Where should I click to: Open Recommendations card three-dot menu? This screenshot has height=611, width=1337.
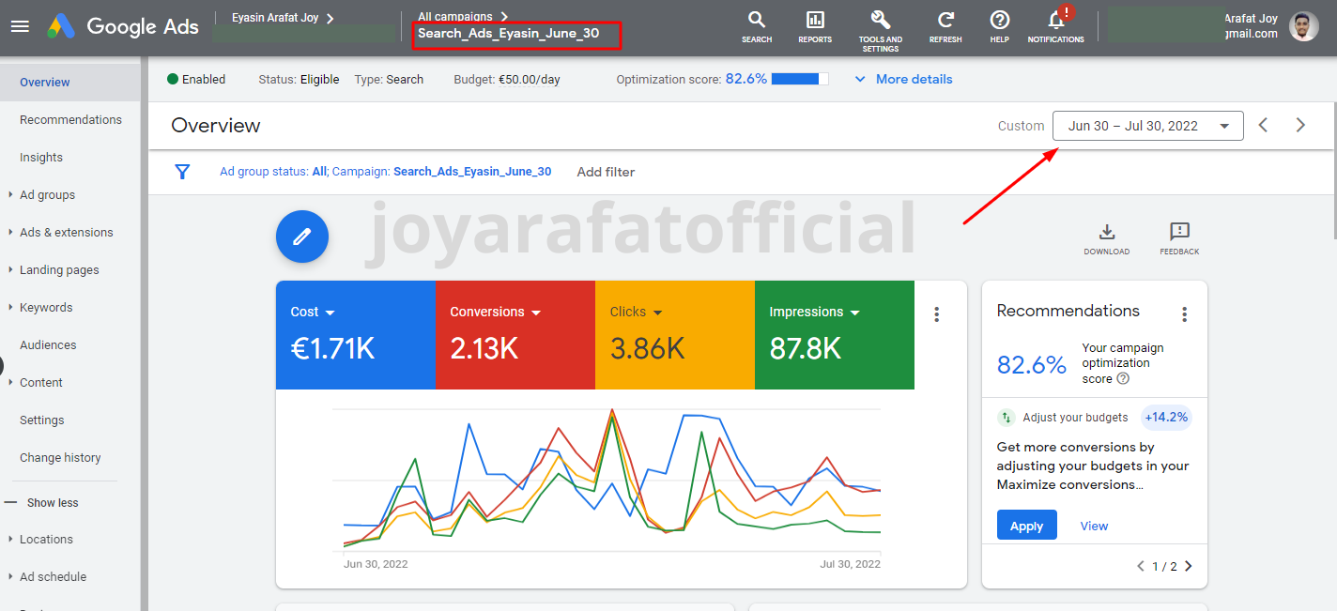tap(1185, 314)
